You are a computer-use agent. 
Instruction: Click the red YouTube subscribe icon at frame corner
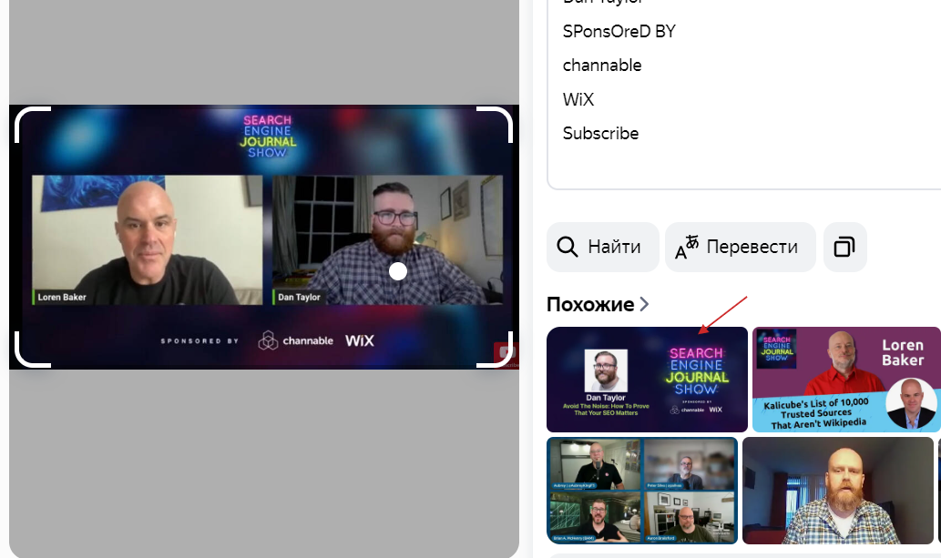coord(506,350)
